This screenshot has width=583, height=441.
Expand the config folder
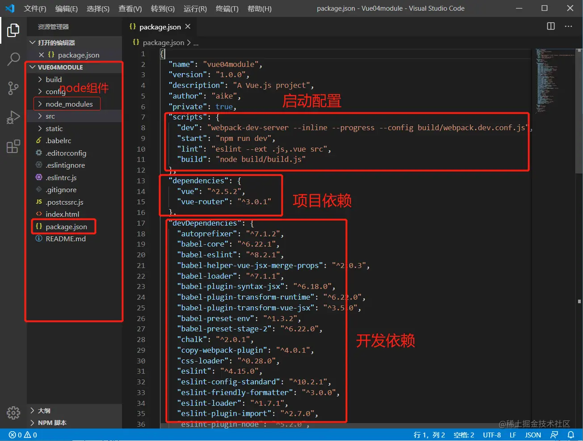click(x=74, y=91)
